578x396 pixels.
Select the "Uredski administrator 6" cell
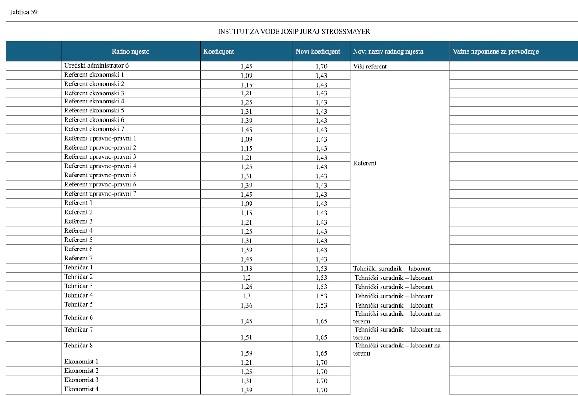96,65
